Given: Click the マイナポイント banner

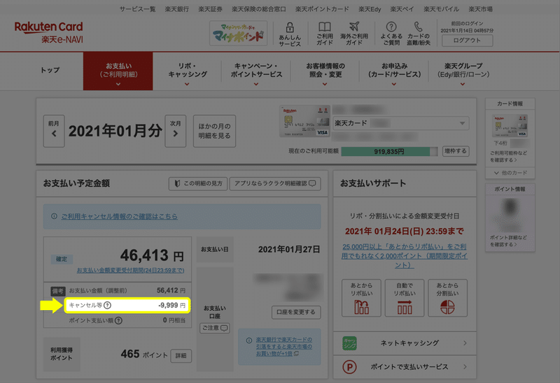Looking at the screenshot, I should pyautogui.click(x=238, y=33).
